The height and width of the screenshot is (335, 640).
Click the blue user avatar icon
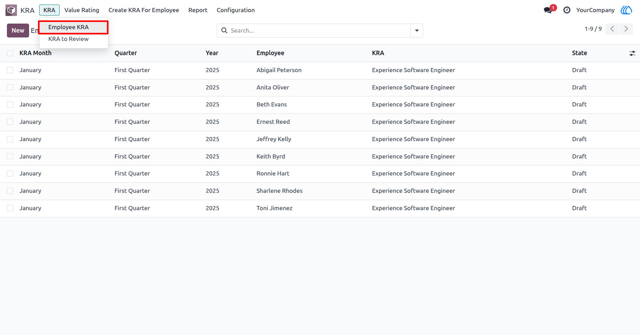626,10
